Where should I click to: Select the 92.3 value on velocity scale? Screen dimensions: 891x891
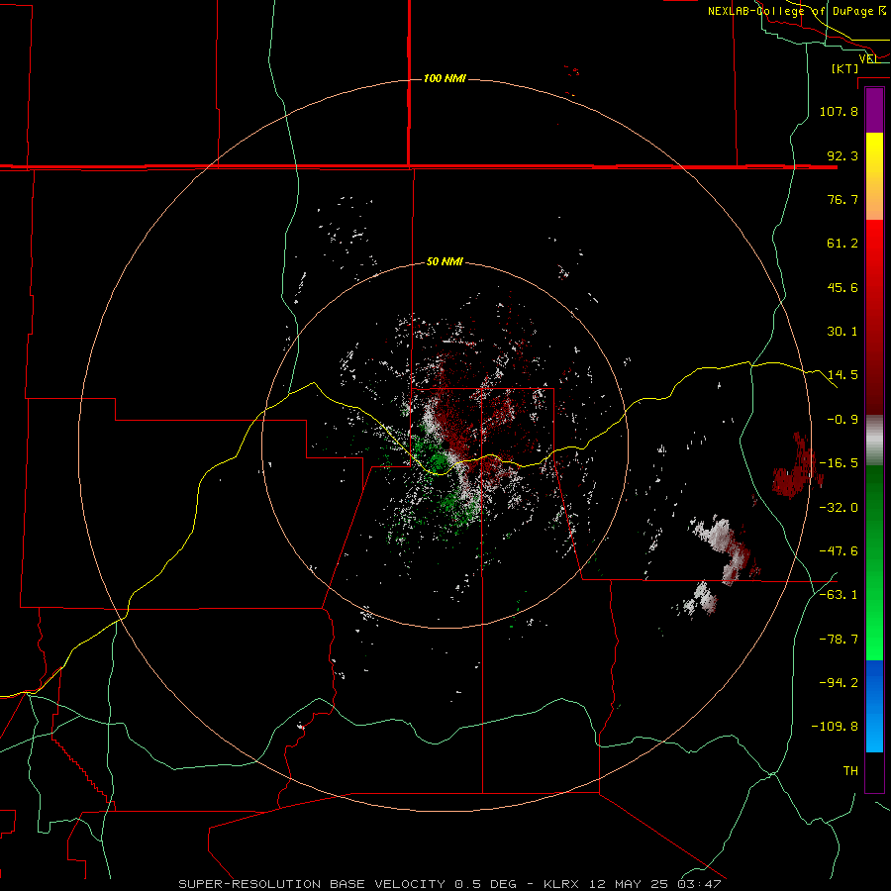[842, 155]
